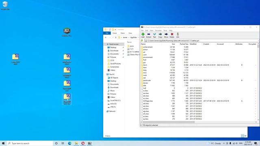The width and height of the screenshot is (260, 146).
Task: Click the Add button in 7-Zip toolbar
Action: click(x=143, y=35)
